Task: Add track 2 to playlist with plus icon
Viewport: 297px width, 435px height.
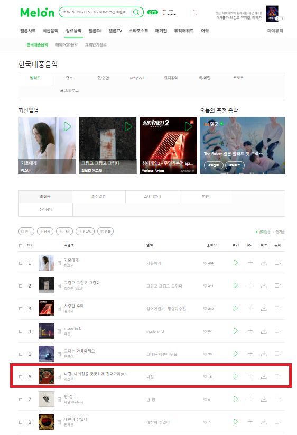Action: pos(250,285)
